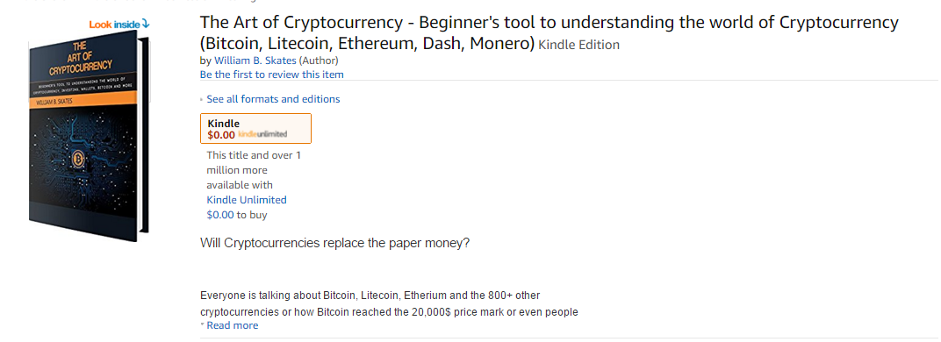Viewport: 941px width, 342px height.
Task: Expand description with Read more
Action: tap(233, 325)
